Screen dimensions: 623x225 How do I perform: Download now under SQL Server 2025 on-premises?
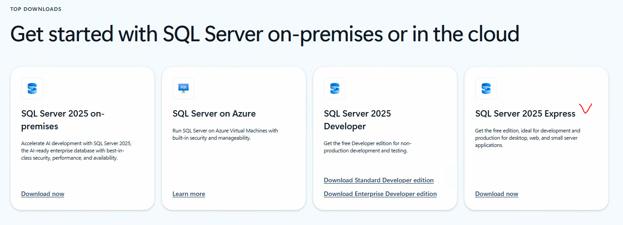[x=43, y=194]
